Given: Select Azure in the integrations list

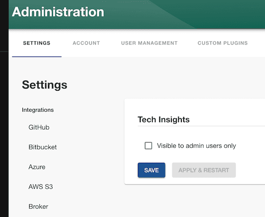Looking at the screenshot, I should pyautogui.click(x=37, y=167).
